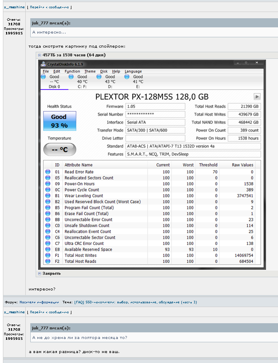Click status orb for Uncorrectable Error Count
Viewport: 278px width, 363px height.
pos(48,220)
